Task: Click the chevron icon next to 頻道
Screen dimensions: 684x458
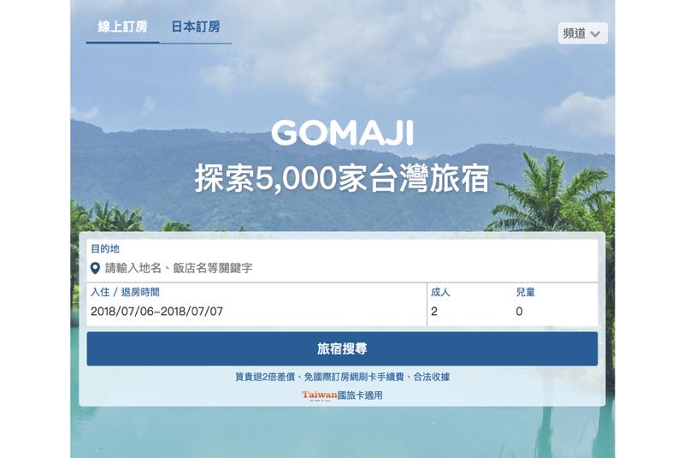Action: coord(595,33)
